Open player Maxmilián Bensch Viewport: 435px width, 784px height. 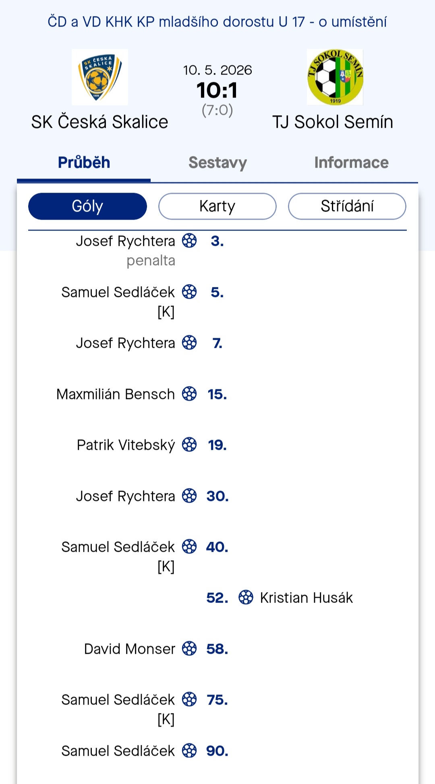point(116,394)
